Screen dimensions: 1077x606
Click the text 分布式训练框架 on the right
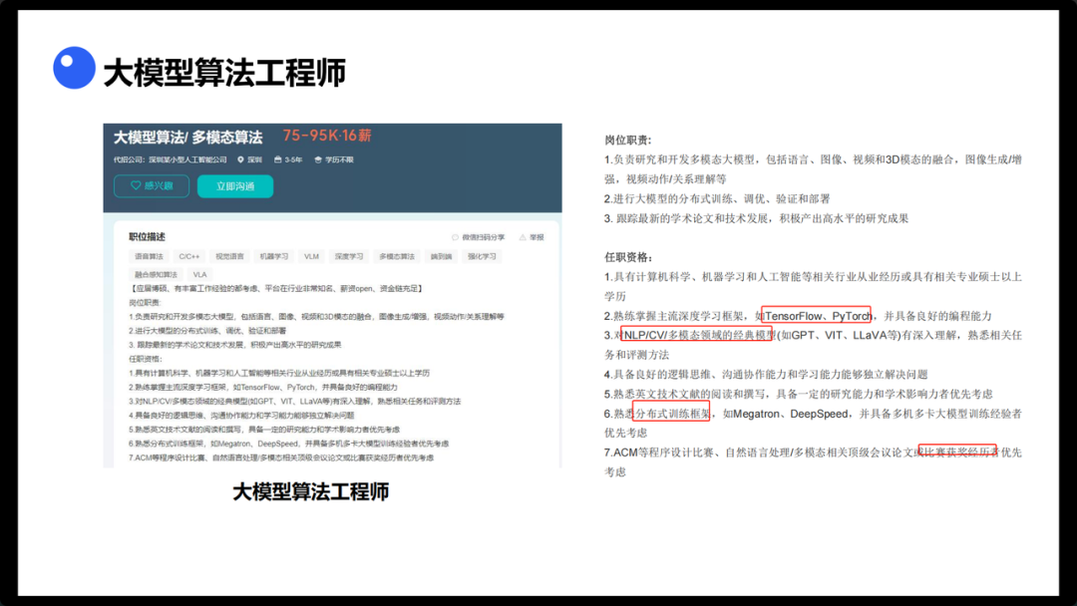click(x=672, y=414)
